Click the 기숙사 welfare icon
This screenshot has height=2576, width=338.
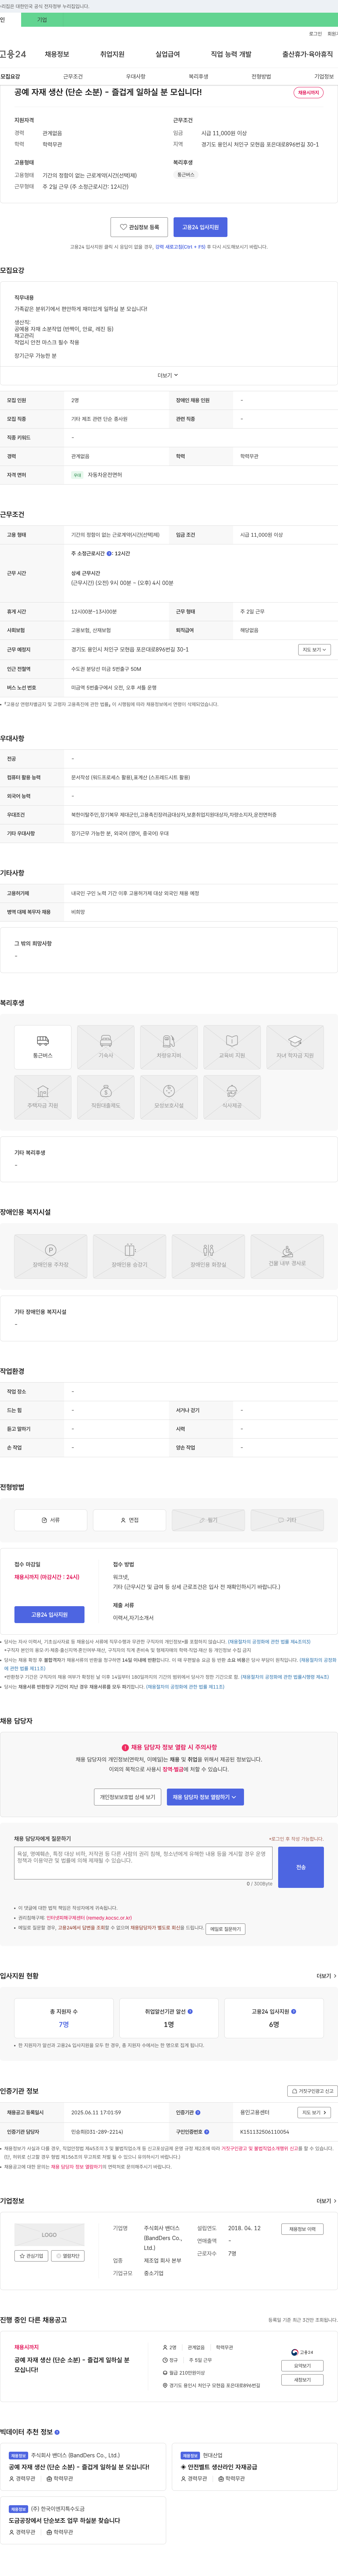106,1047
